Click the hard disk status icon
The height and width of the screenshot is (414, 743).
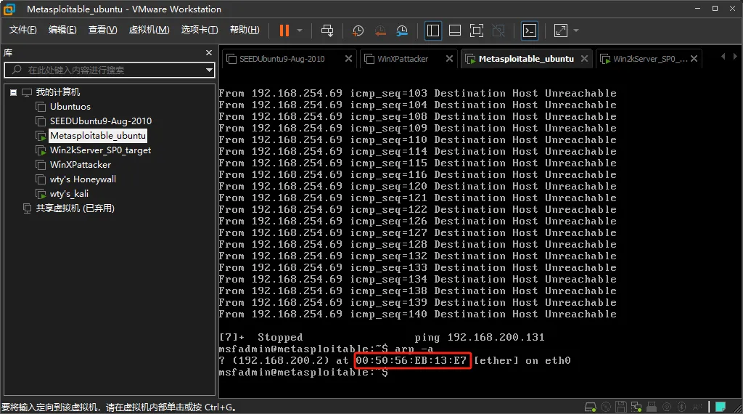click(591, 407)
